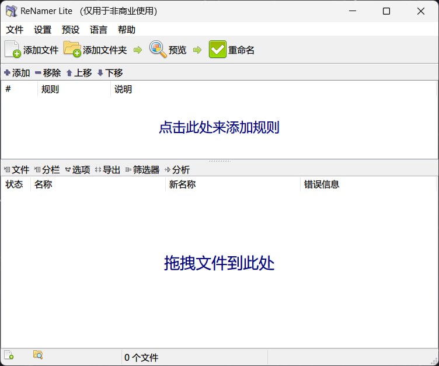
Task: Click the 0 个文件 status text
Action: [141, 357]
